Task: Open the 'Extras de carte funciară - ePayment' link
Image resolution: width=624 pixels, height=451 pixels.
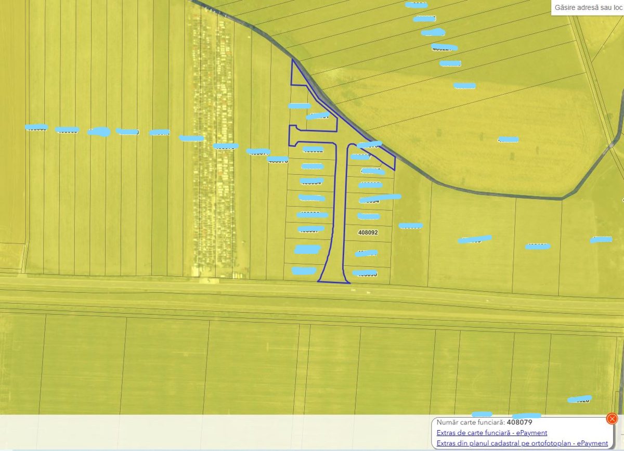Action: pyautogui.click(x=492, y=433)
